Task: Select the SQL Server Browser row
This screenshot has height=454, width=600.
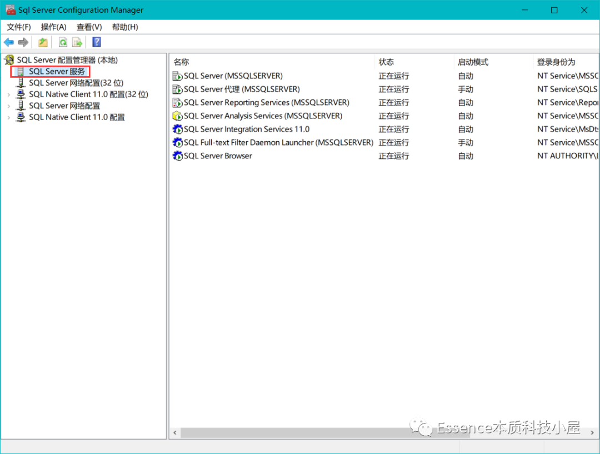Action: [384, 156]
